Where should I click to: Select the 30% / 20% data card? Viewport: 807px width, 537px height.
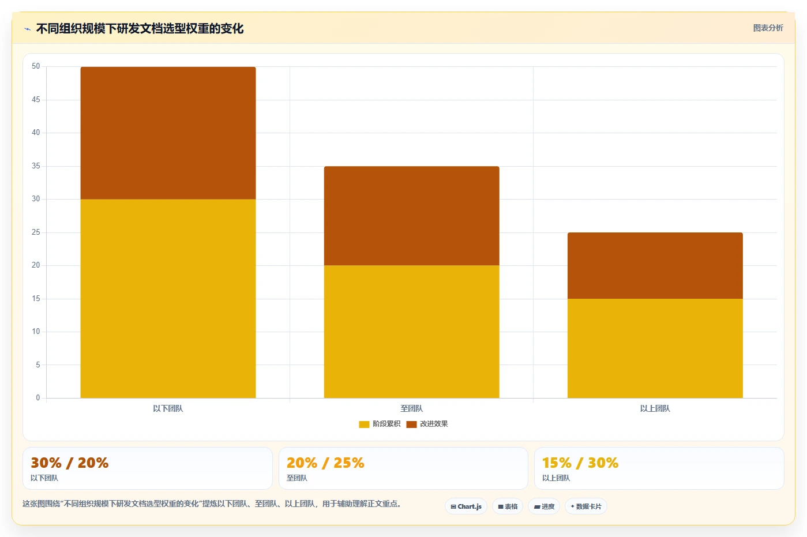tap(147, 468)
